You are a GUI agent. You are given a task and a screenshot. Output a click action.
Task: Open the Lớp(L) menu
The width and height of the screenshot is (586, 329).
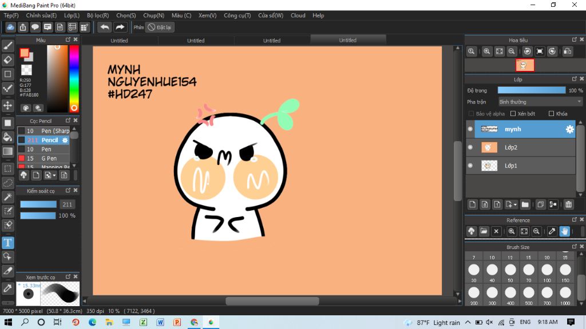(x=72, y=15)
